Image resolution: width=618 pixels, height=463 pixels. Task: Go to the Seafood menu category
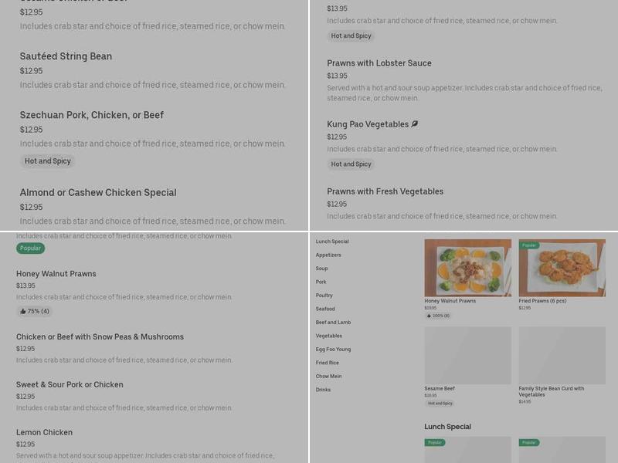coord(325,309)
